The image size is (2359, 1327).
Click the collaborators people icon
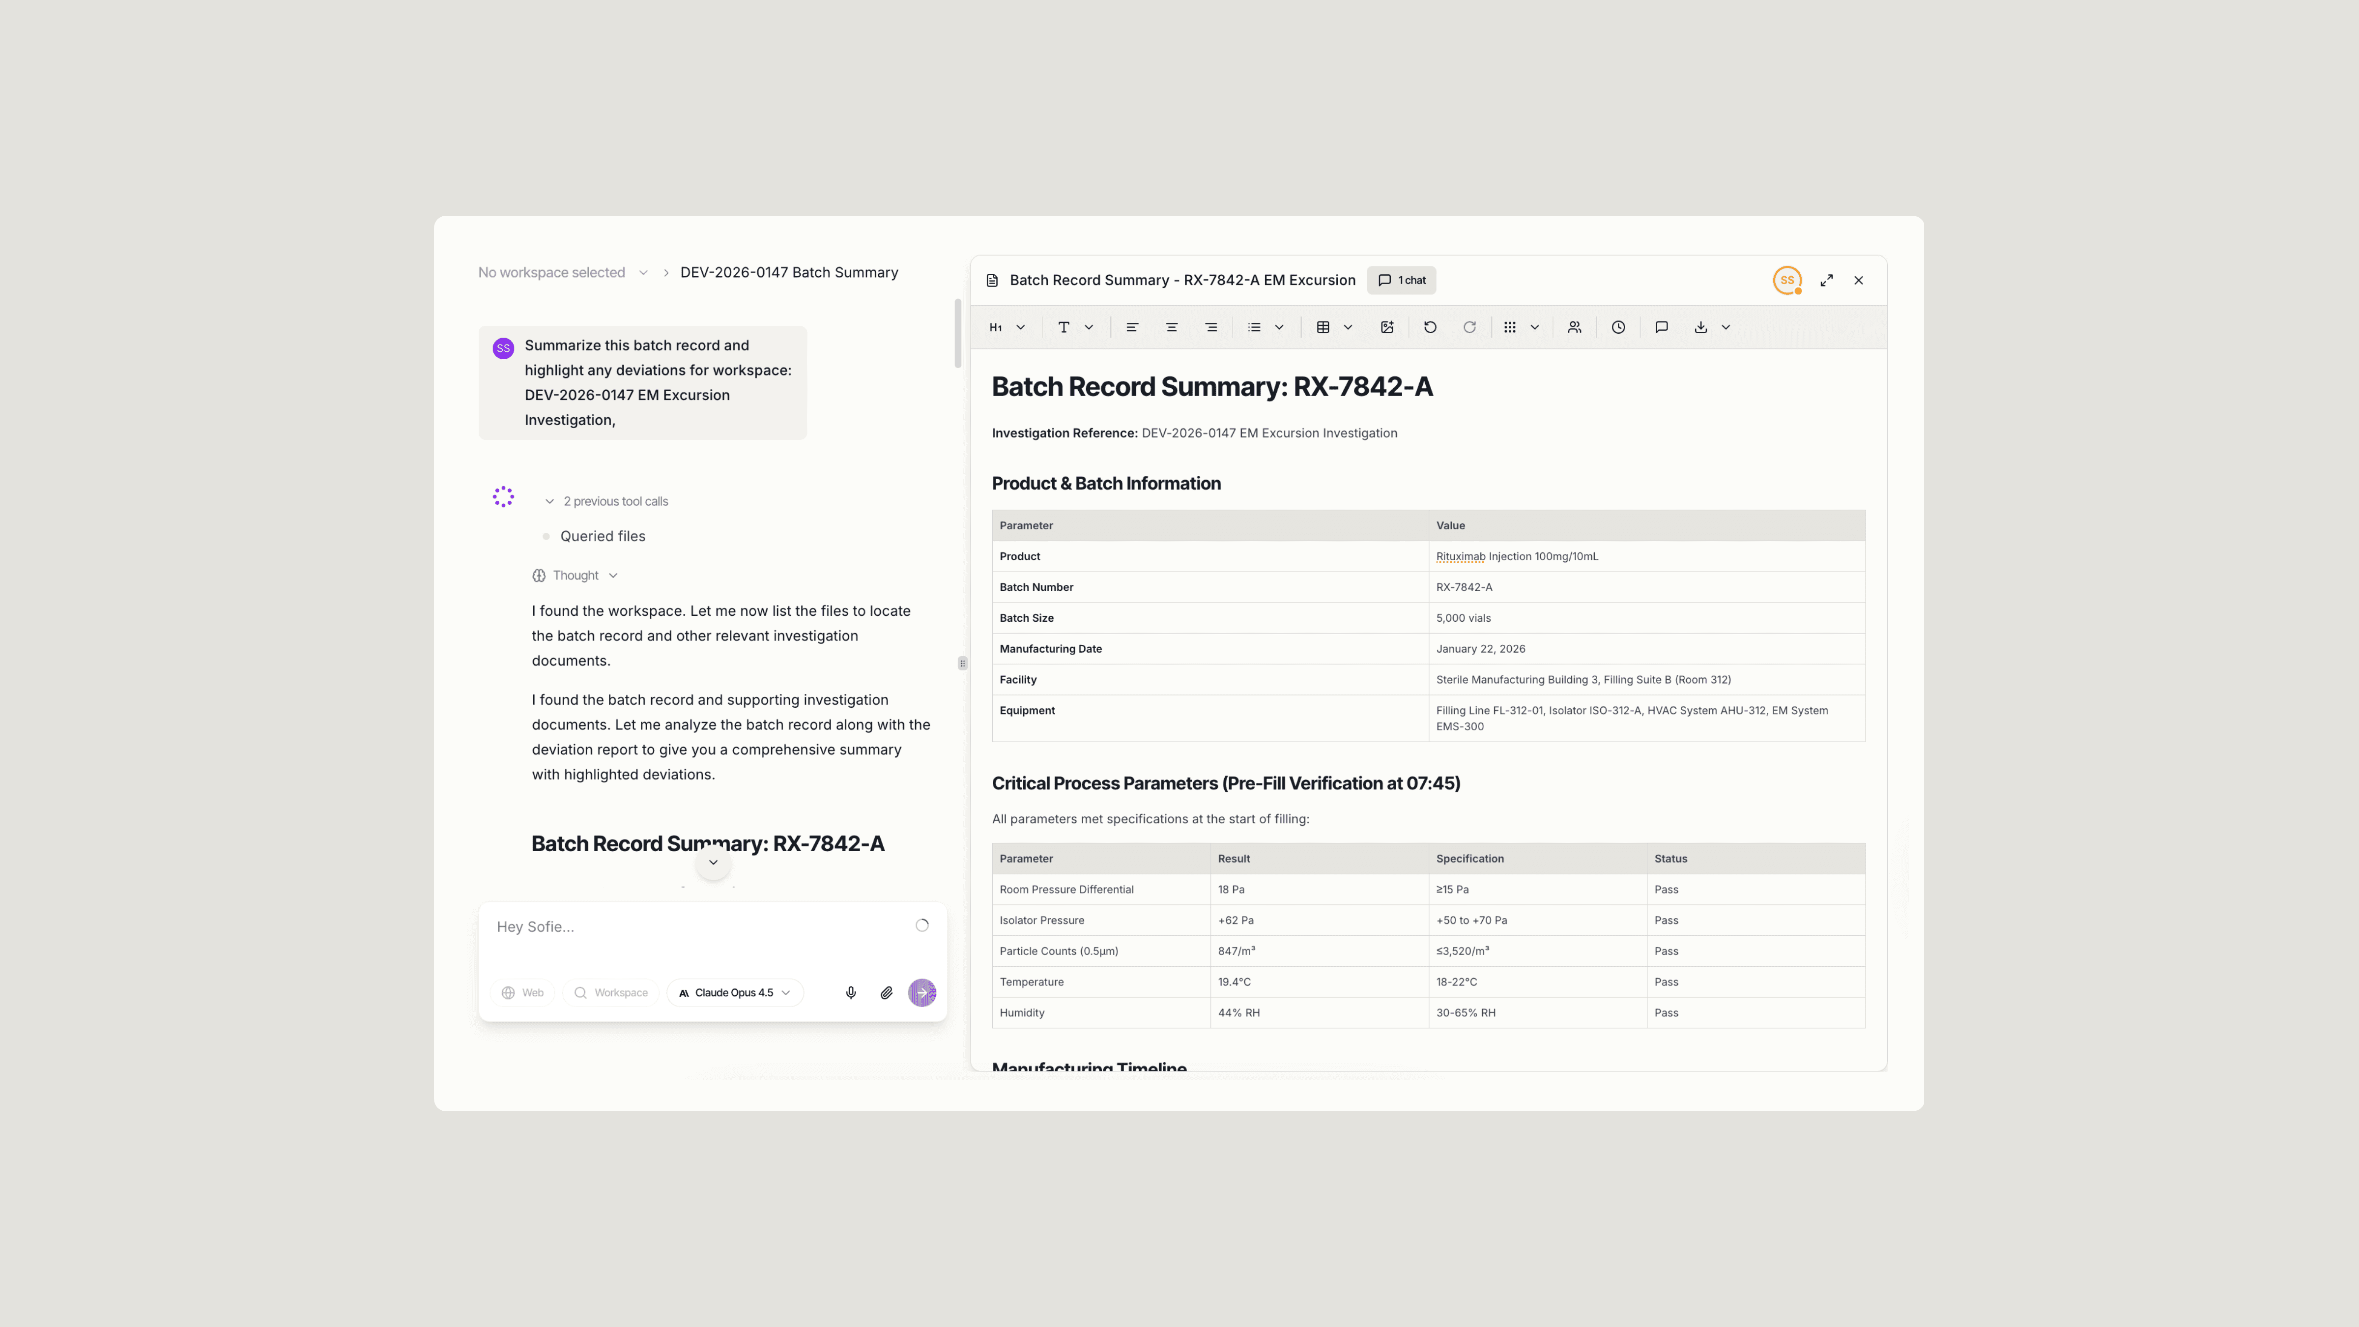[x=1574, y=327]
